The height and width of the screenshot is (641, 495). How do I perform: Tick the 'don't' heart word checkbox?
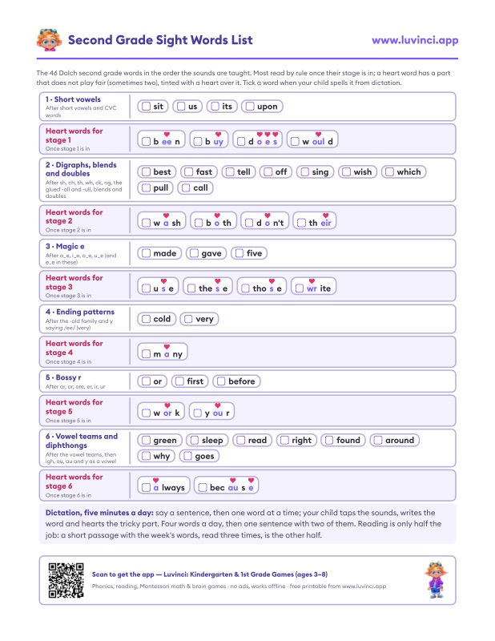click(x=249, y=223)
